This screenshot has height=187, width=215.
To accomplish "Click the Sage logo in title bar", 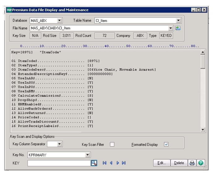I will pos(9,10).
